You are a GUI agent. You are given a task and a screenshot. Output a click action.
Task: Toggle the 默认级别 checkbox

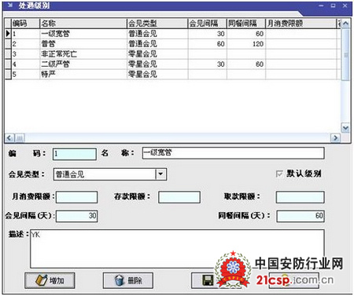[x=279, y=174]
